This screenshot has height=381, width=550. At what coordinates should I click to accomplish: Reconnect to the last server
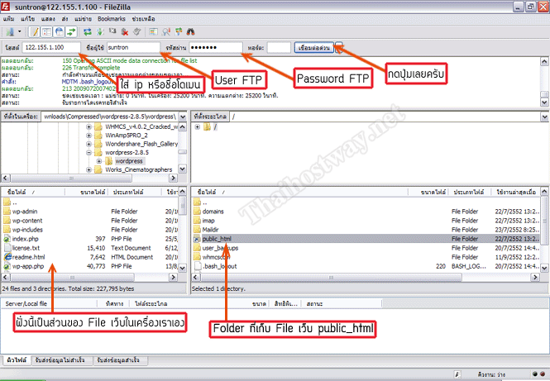[x=136, y=32]
